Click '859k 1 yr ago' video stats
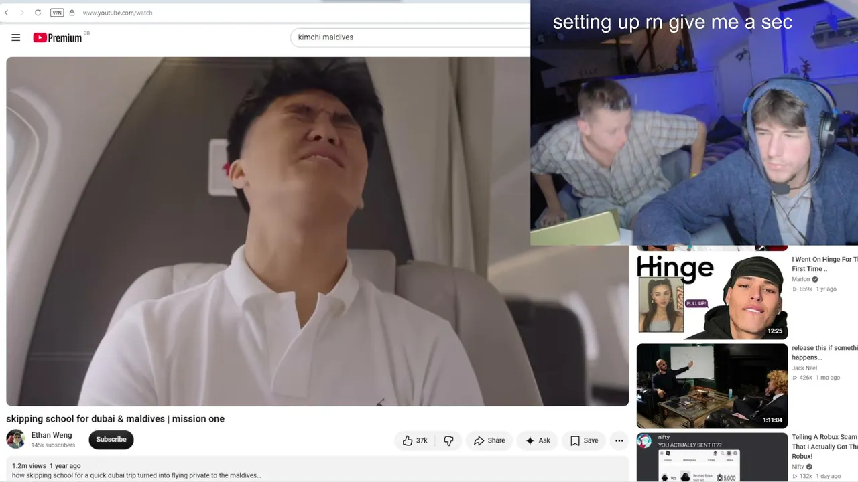858x482 pixels. tap(814, 289)
